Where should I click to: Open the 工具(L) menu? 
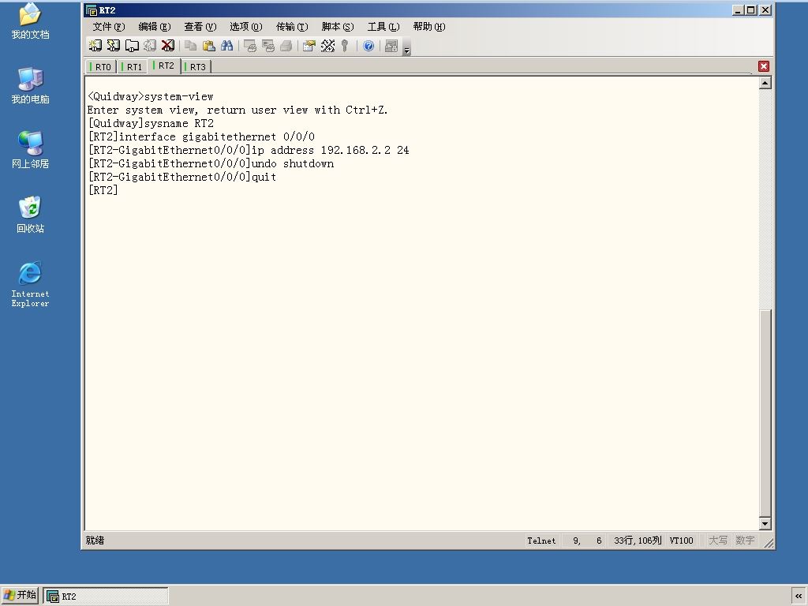point(383,27)
